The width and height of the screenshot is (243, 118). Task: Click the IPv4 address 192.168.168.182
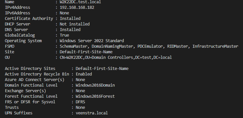(77, 8)
